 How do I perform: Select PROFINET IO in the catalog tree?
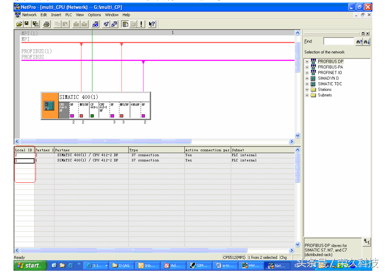[x=329, y=72]
